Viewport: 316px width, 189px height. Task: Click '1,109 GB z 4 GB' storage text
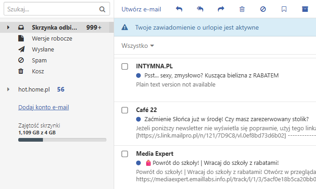click(37, 133)
